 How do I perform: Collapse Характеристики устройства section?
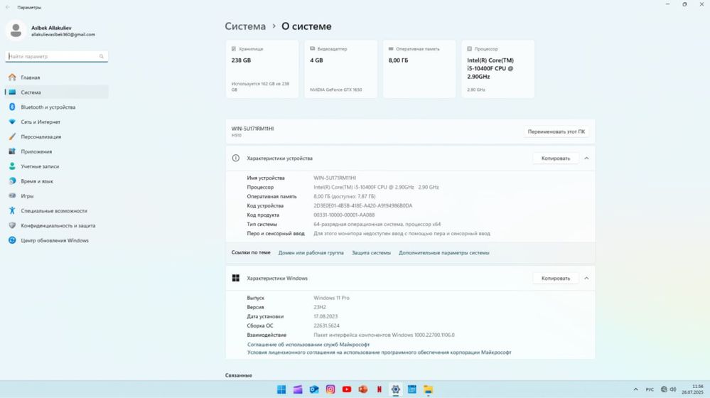click(x=586, y=158)
